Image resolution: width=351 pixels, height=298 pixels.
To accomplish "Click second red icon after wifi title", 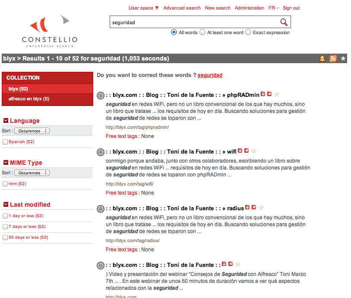I will point(247,151).
